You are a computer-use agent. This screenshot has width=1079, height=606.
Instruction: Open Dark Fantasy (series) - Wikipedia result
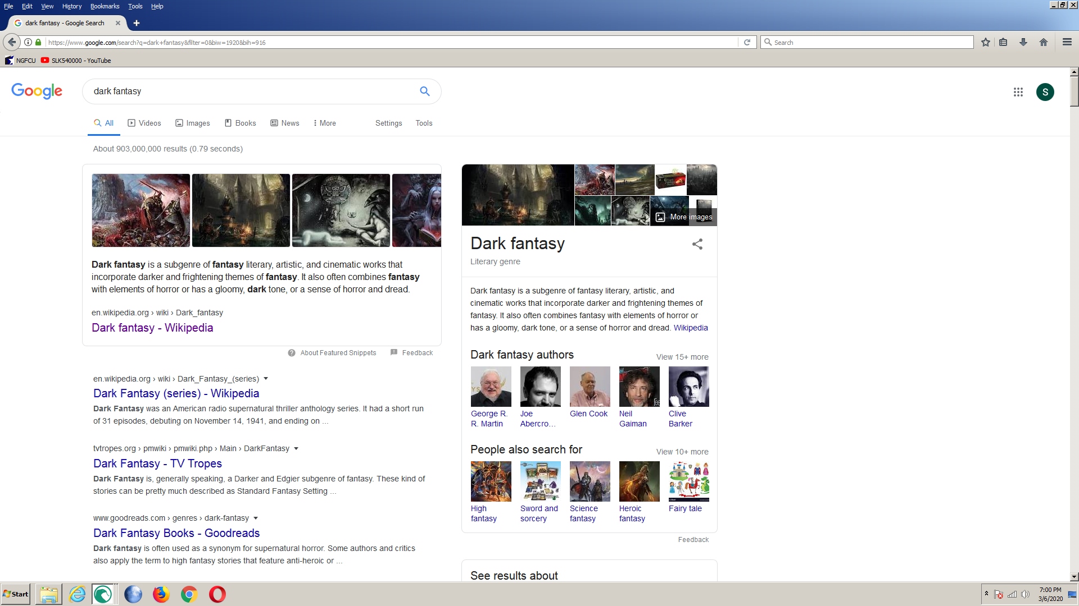tap(176, 393)
